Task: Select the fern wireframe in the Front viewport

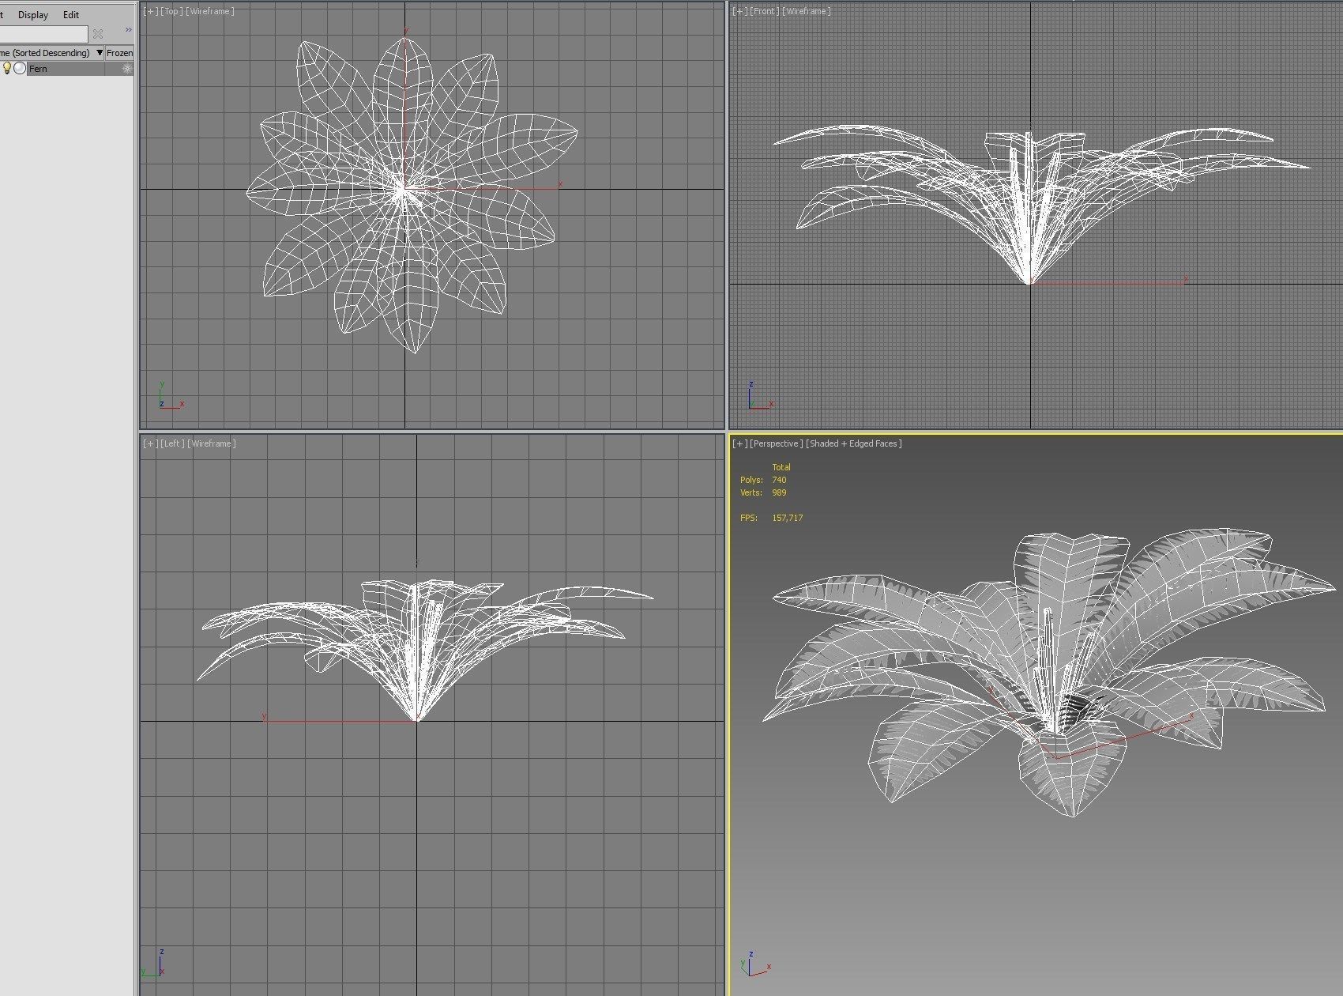Action: pyautogui.click(x=1029, y=237)
